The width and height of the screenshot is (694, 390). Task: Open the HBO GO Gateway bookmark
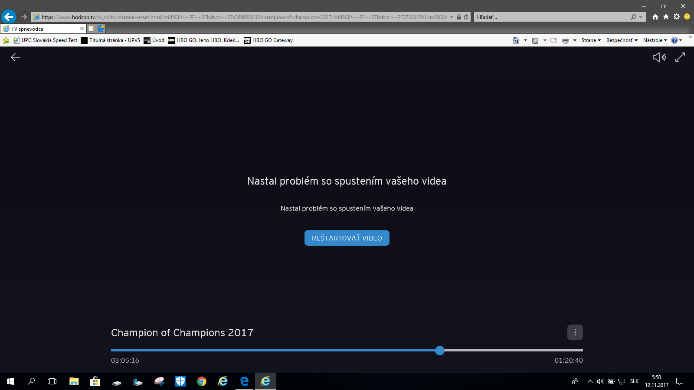coord(268,40)
